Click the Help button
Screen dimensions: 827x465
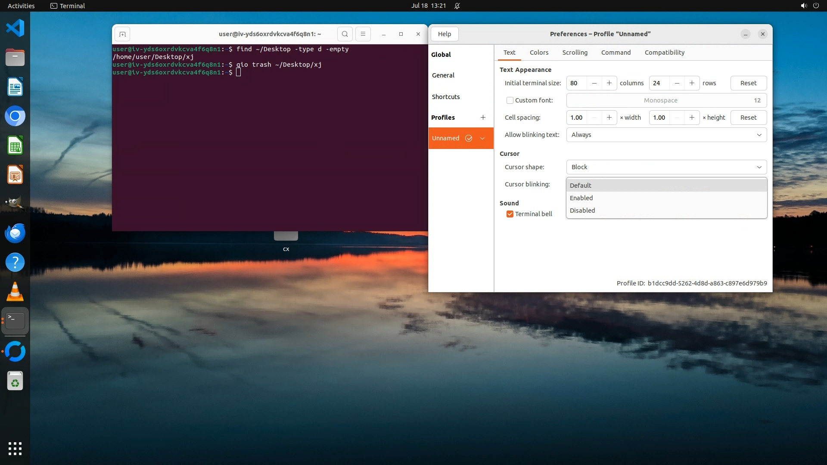[445, 34]
